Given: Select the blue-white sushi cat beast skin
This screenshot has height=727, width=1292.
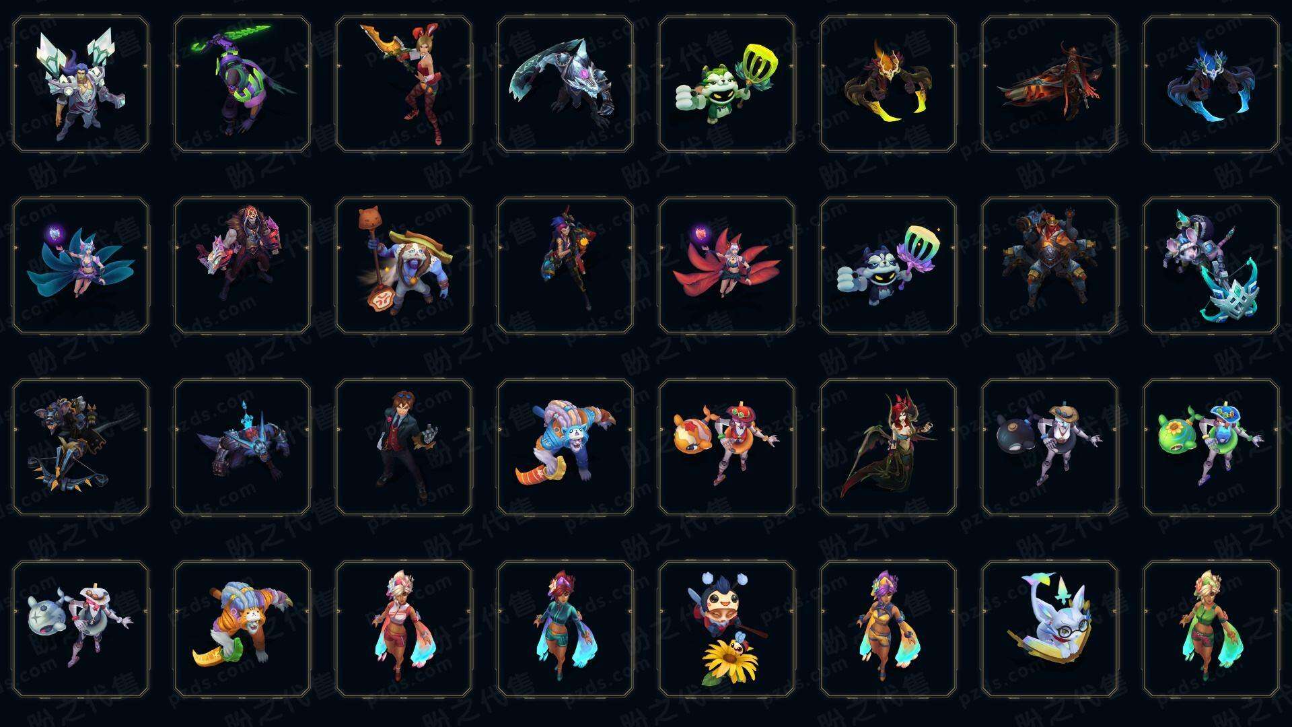Looking at the screenshot, I should pos(565,447).
